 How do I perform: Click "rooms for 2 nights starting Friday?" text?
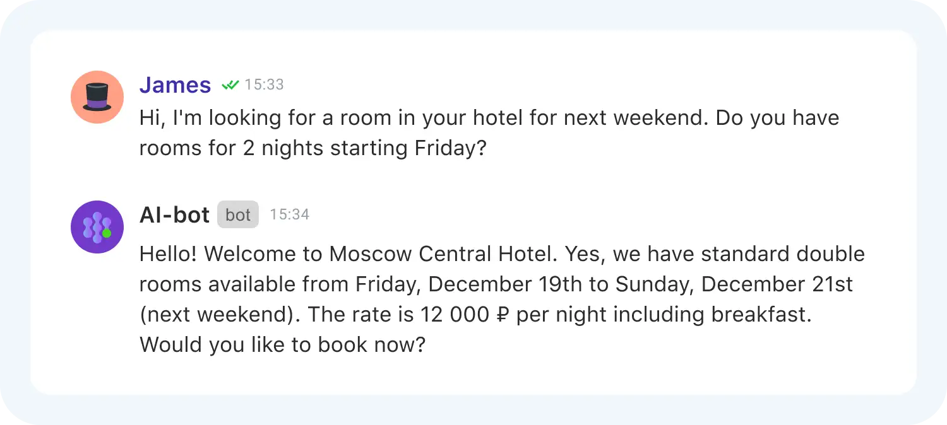(x=313, y=148)
